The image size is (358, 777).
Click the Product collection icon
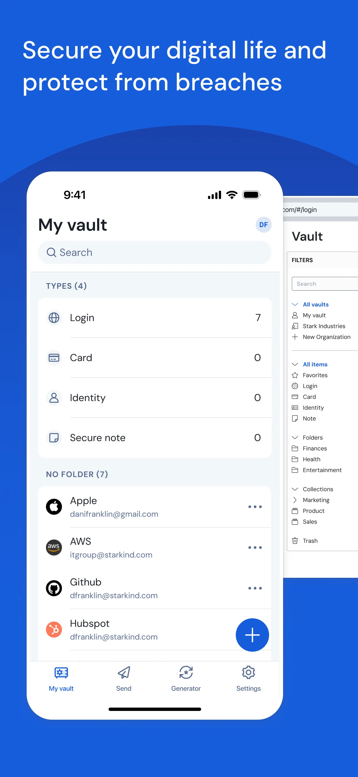click(295, 511)
